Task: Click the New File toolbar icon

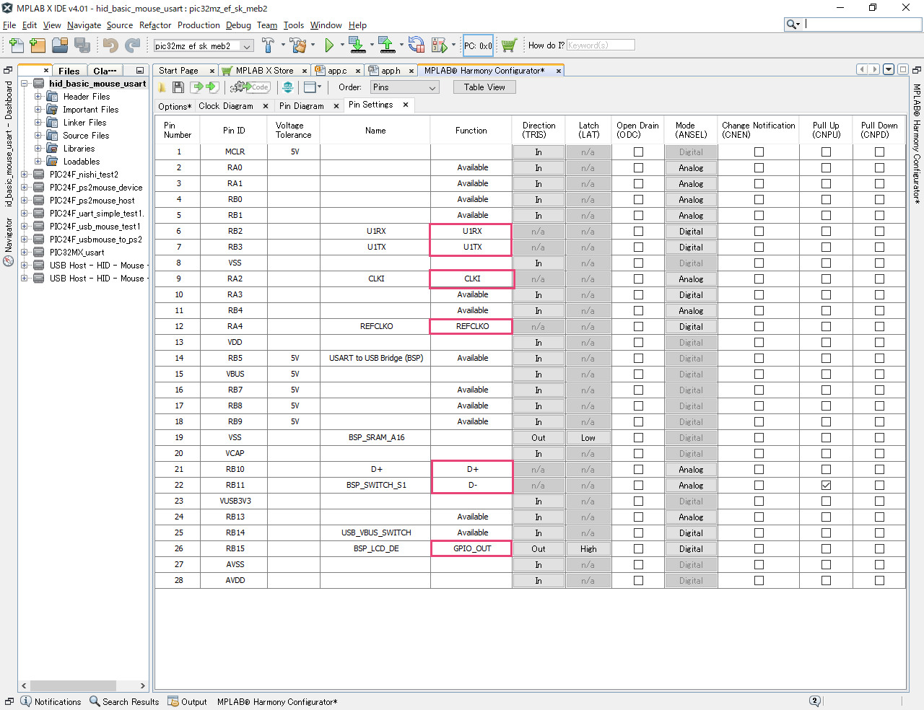Action: (x=16, y=45)
